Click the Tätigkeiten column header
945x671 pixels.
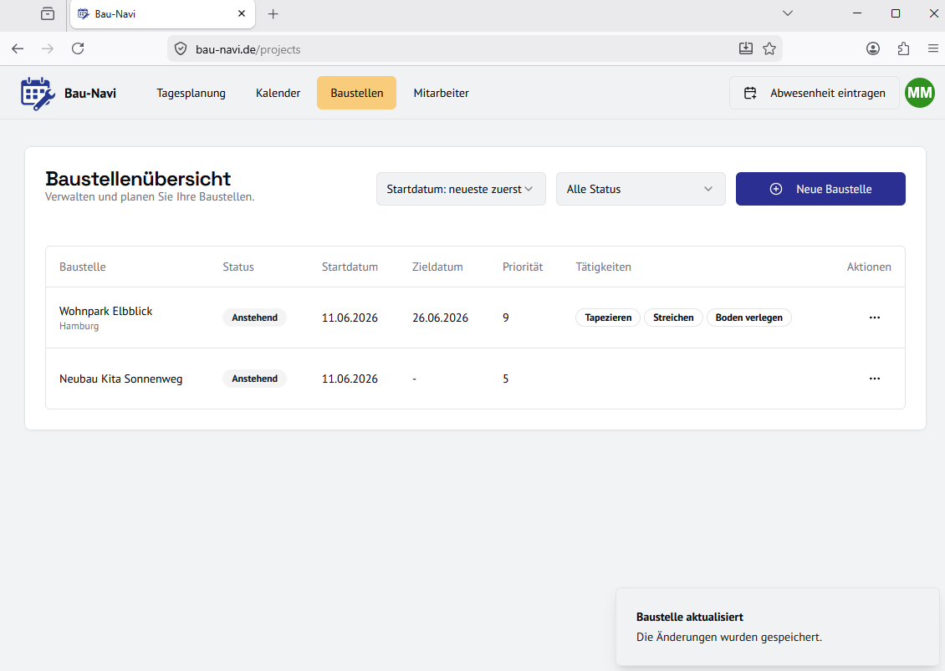[603, 267]
